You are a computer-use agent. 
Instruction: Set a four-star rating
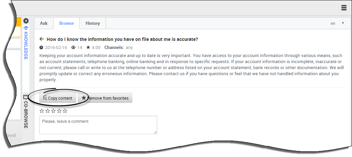point(59,111)
